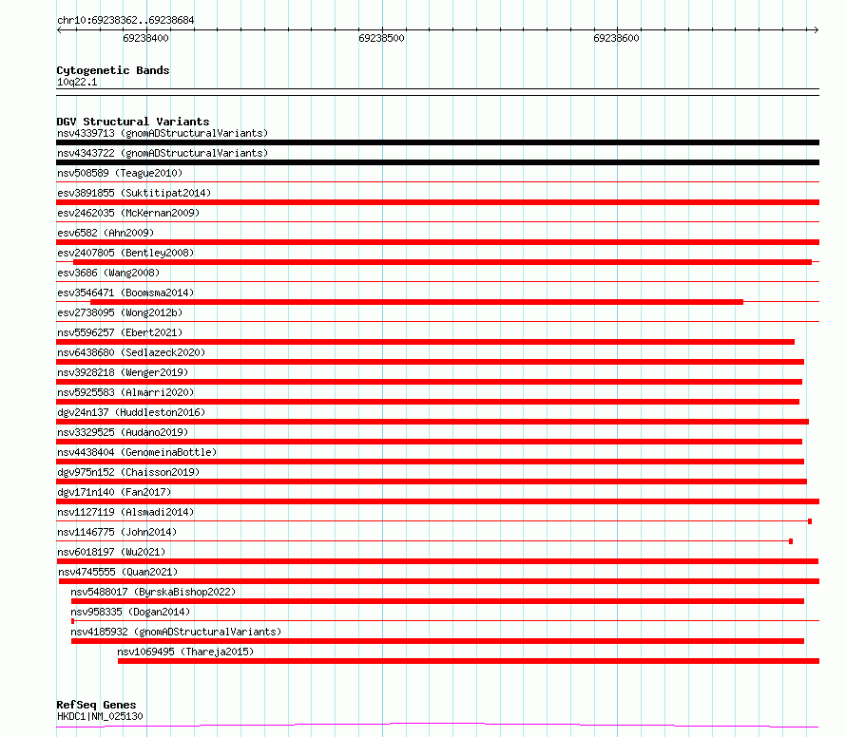This screenshot has width=846, height=737.
Task: Open variant nsv1069495 (Thareja2015)
Action: pyautogui.click(x=185, y=652)
